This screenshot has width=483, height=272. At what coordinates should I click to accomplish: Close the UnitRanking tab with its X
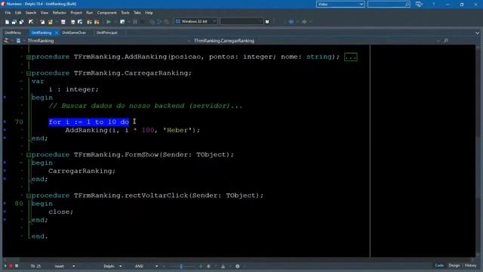tap(57, 32)
